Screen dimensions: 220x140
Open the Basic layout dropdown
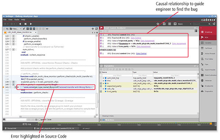(184, 24)
